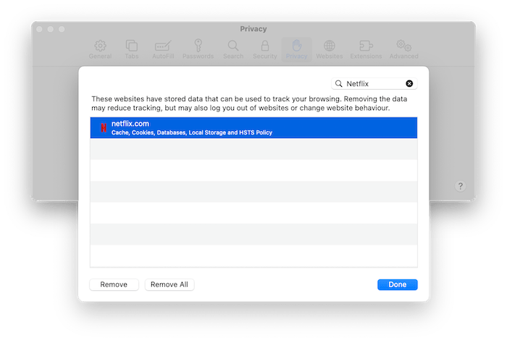Switch to the Advanced gears tab
Screen dimensions: 507x343
point(403,49)
